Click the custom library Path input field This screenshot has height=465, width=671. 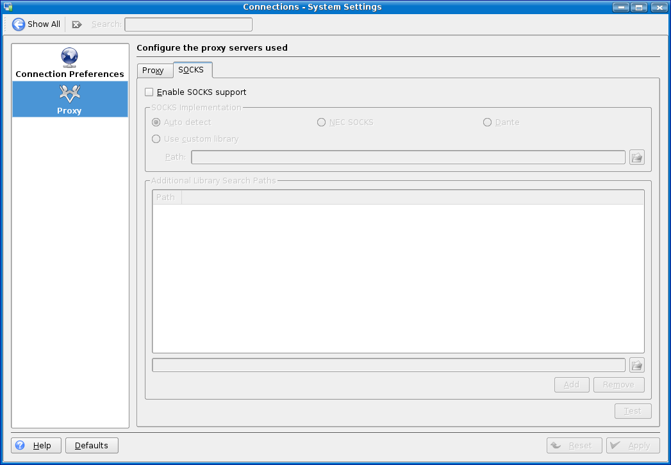click(x=408, y=157)
